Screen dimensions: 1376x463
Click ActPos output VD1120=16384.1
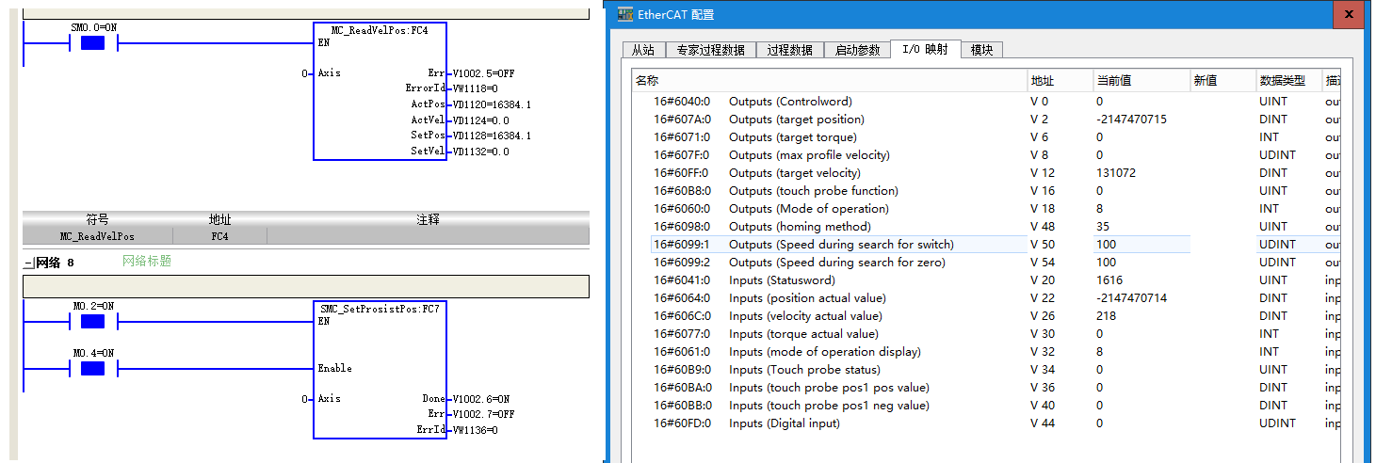click(x=492, y=104)
